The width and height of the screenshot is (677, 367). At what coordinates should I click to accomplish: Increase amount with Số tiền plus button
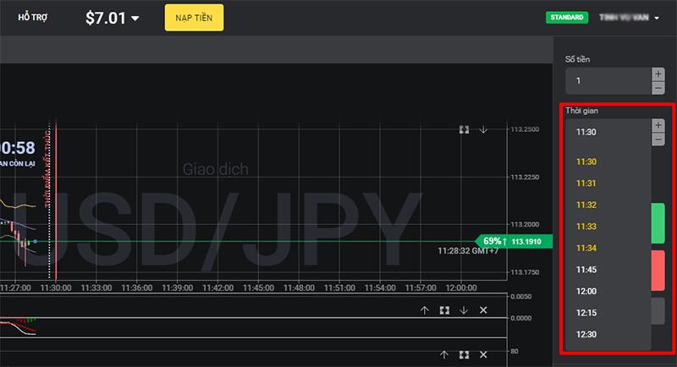click(x=658, y=74)
